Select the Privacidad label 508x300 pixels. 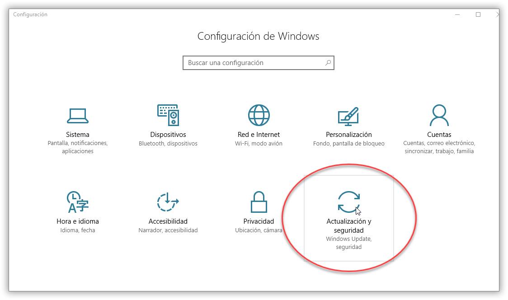(x=259, y=221)
